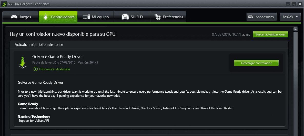Click the green info circle icon

click(x=35, y=69)
